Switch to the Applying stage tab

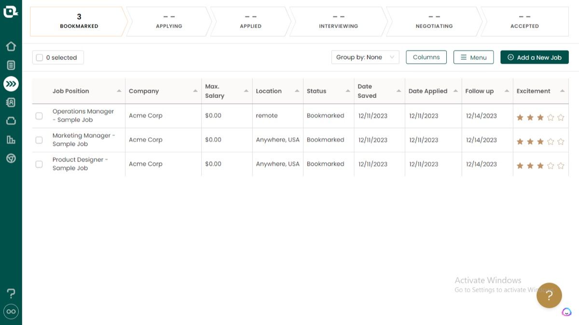(169, 22)
